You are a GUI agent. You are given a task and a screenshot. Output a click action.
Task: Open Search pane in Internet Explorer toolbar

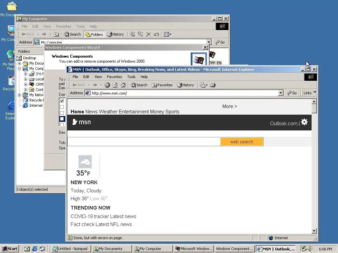pos(139,85)
